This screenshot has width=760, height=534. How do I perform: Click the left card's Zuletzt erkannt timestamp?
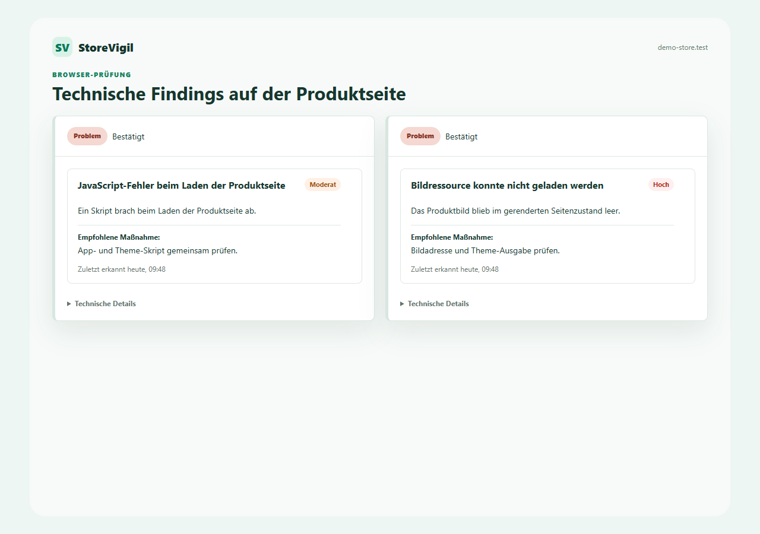tap(122, 269)
